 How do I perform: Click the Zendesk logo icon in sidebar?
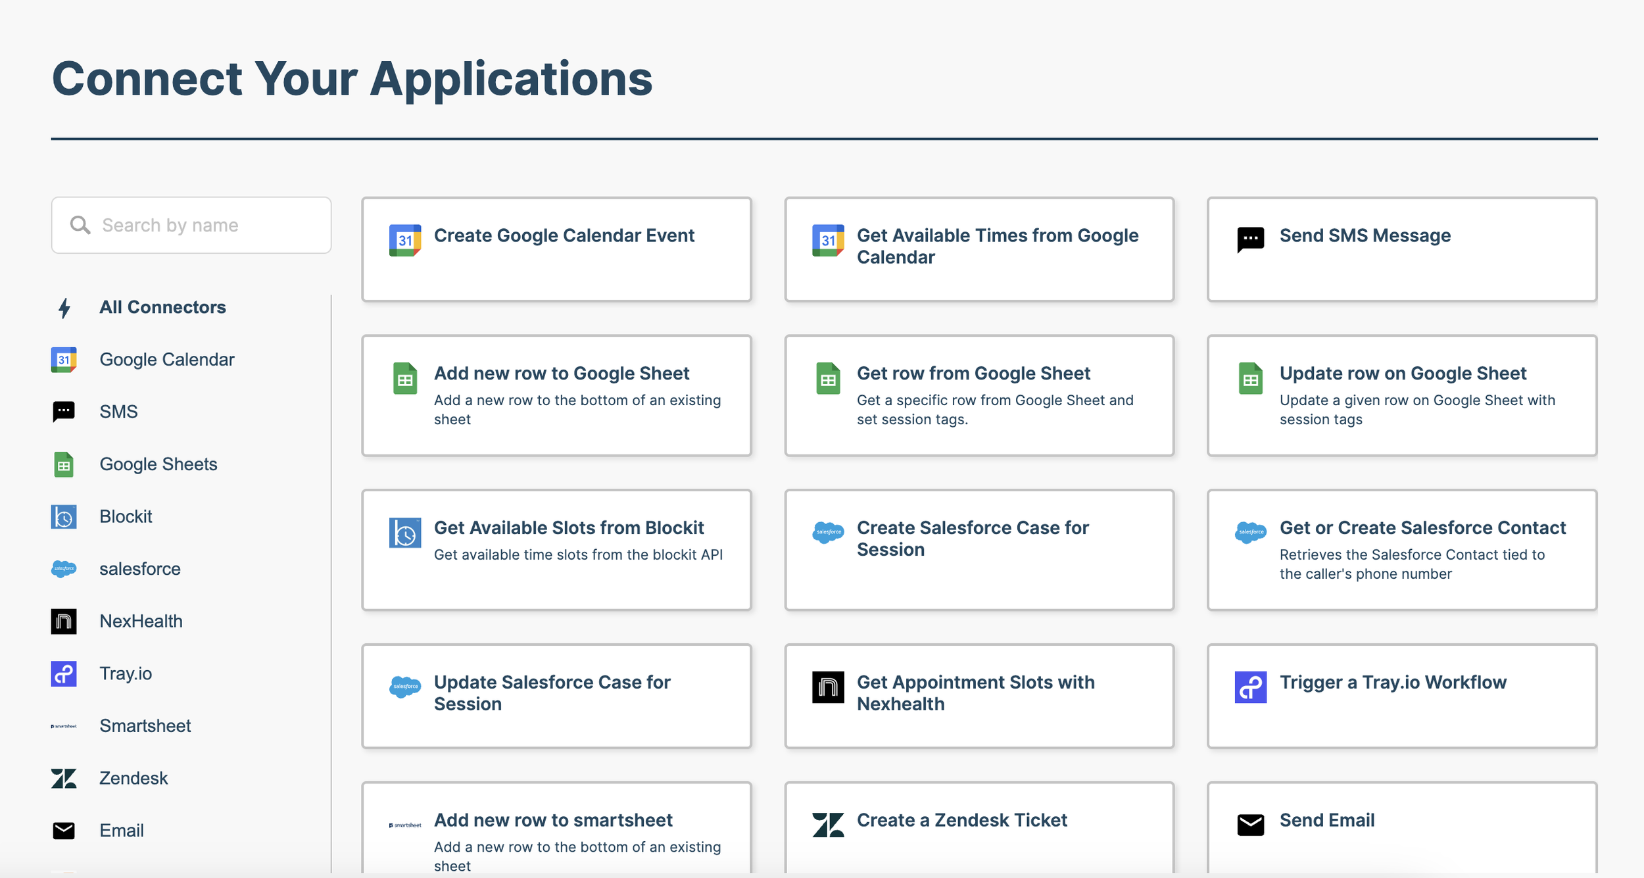point(64,778)
